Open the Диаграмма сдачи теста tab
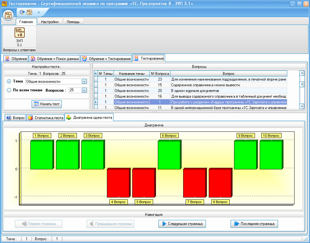Screen dimensions: 310x243 (89, 117)
